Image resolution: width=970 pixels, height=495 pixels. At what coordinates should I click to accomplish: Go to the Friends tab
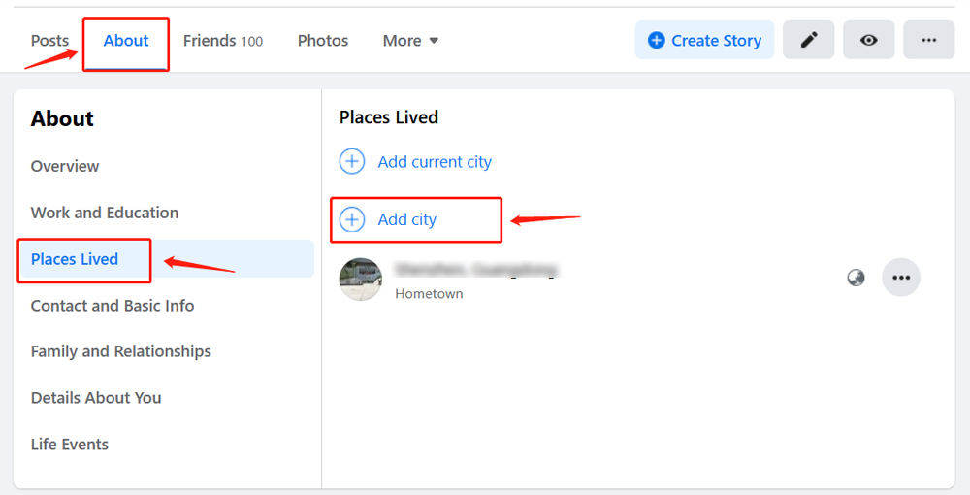coord(222,41)
